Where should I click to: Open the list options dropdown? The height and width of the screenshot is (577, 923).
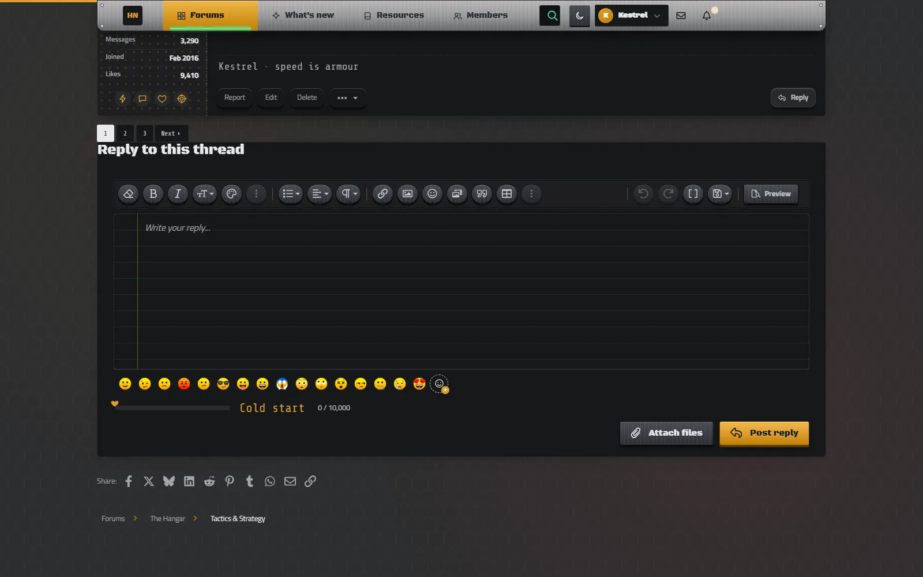click(291, 194)
